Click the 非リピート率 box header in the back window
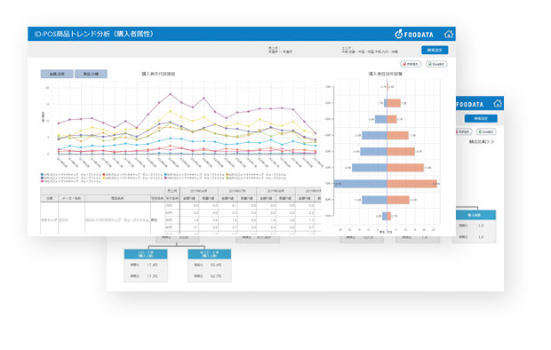The image size is (551, 350). click(210, 254)
